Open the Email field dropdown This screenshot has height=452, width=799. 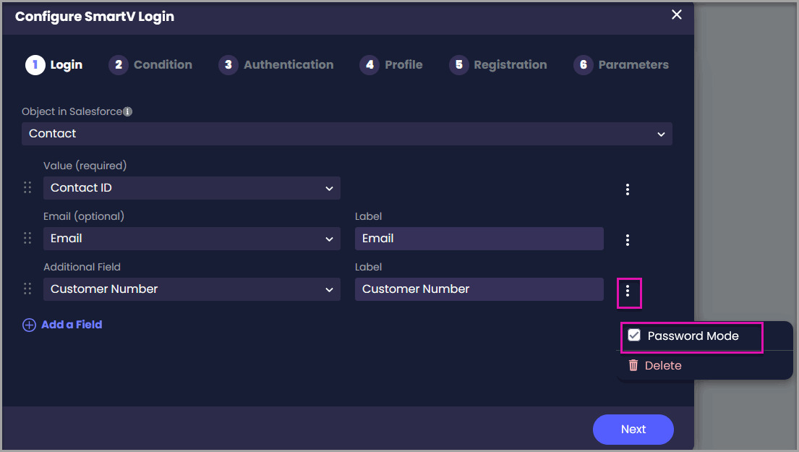[x=192, y=239]
